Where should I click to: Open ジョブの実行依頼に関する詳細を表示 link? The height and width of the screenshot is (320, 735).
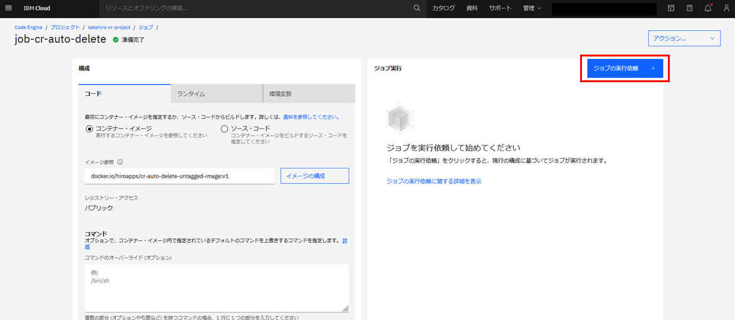pyautogui.click(x=433, y=181)
